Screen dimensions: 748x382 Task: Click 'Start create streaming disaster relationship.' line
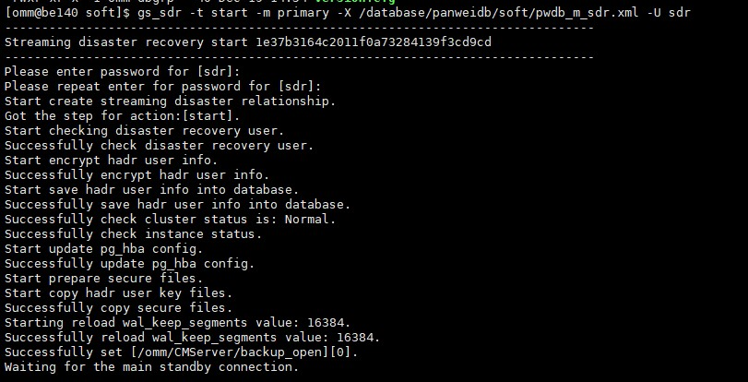pyautogui.click(x=171, y=101)
